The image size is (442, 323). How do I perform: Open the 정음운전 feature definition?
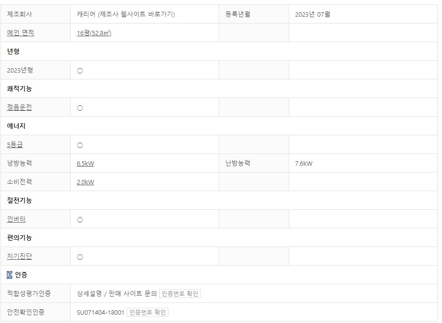(x=20, y=107)
